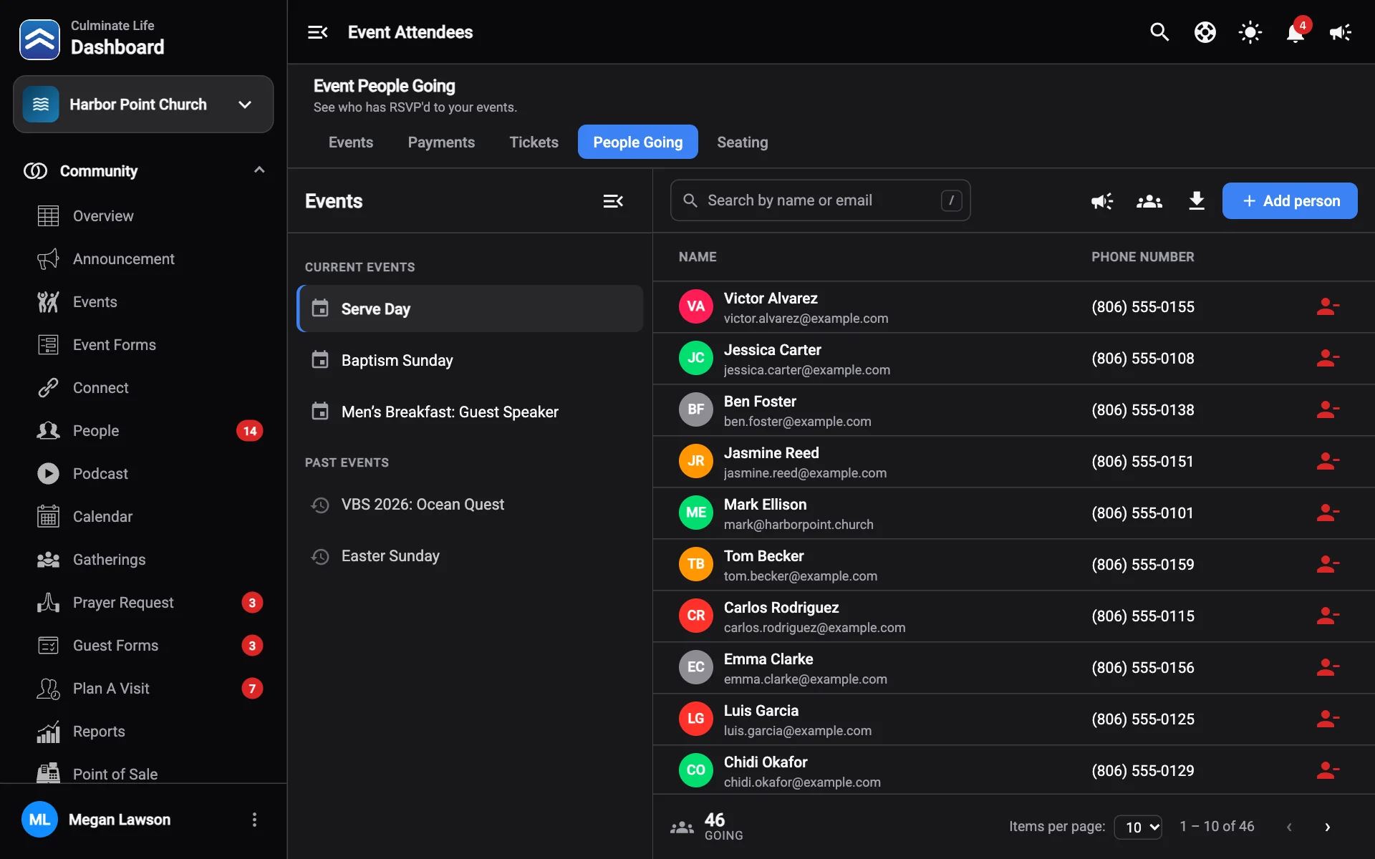Open Calendar in sidebar
This screenshot has width=1375, height=859.
143,517
